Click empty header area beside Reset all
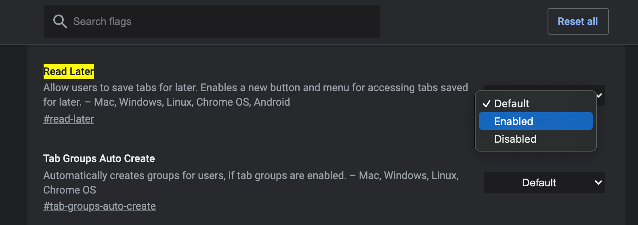The image size is (638, 225). (464, 21)
